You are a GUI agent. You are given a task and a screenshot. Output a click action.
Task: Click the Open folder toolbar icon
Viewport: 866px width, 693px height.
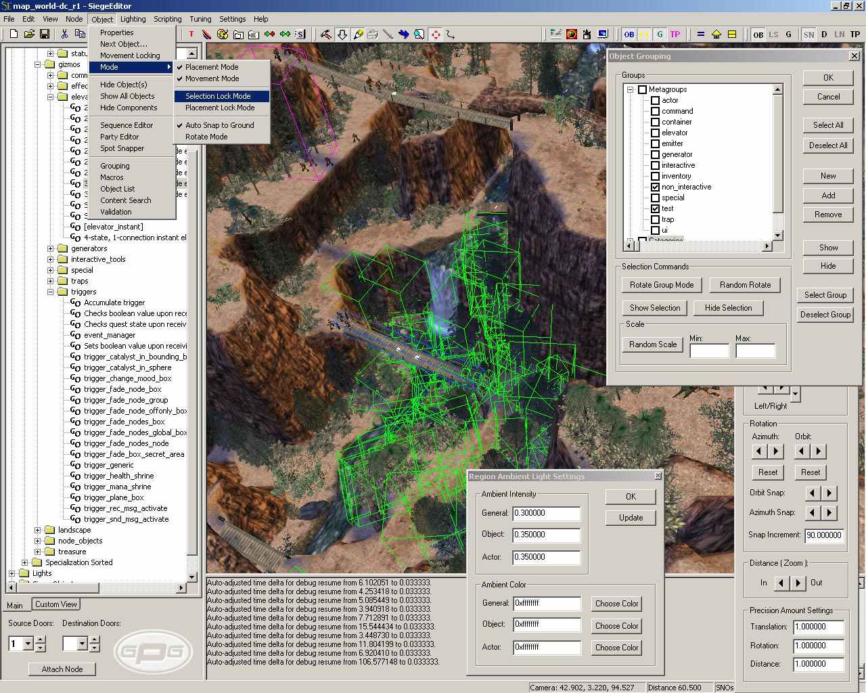(29, 34)
